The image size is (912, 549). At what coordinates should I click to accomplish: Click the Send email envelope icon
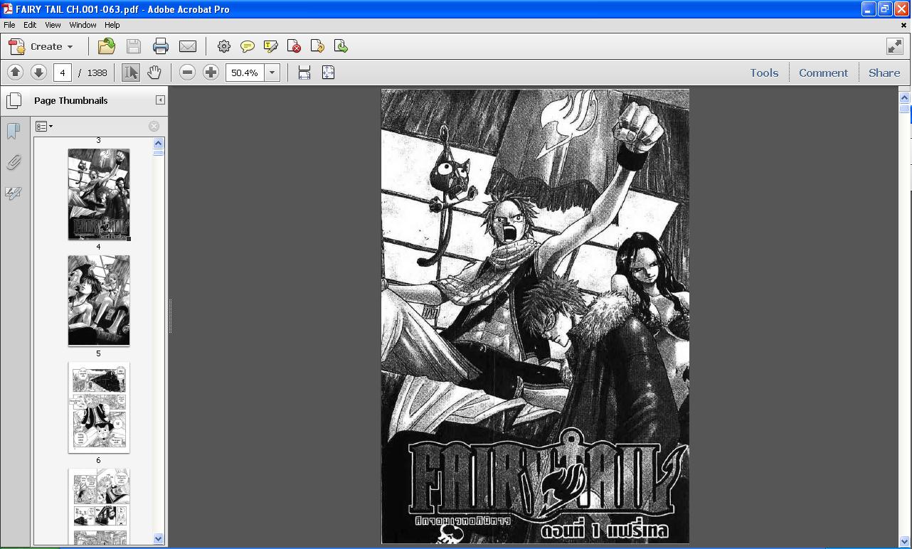click(x=188, y=46)
